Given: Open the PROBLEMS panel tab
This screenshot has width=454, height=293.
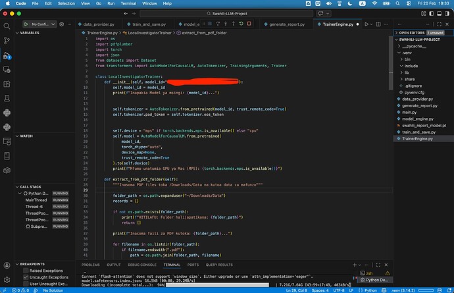Looking at the screenshot, I should click(90, 264).
